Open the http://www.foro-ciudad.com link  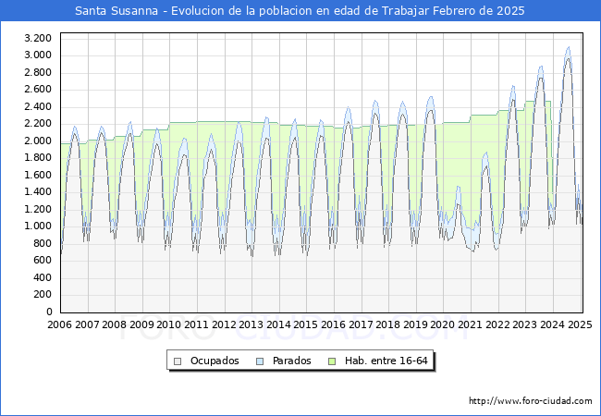tap(531, 401)
